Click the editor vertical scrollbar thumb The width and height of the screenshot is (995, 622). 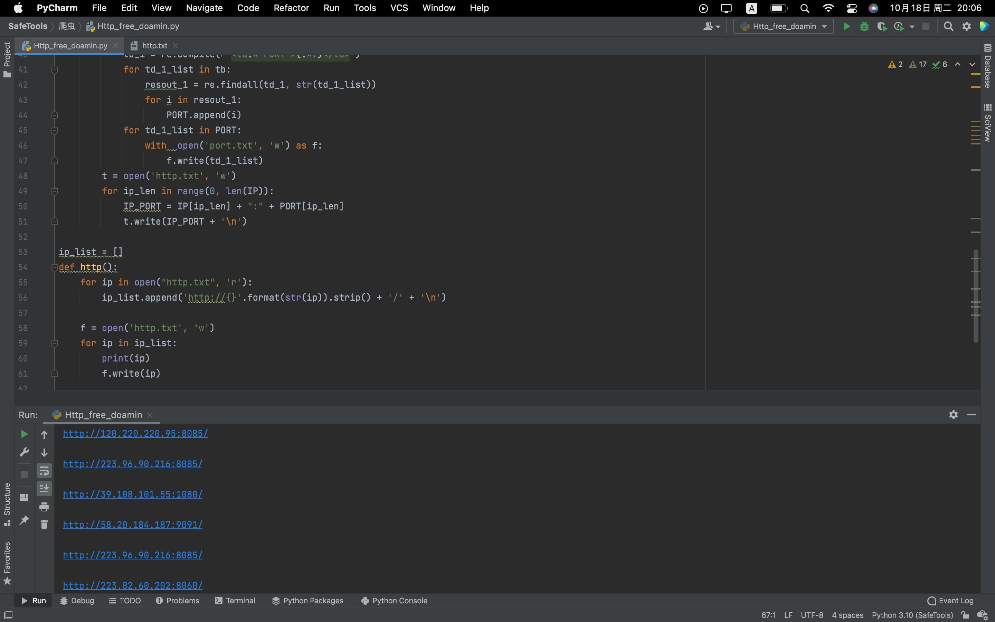coord(975,296)
